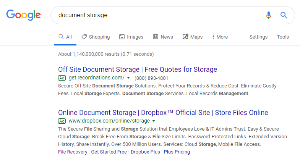Click the Get Started Free sitelink

pyautogui.click(x=109, y=152)
